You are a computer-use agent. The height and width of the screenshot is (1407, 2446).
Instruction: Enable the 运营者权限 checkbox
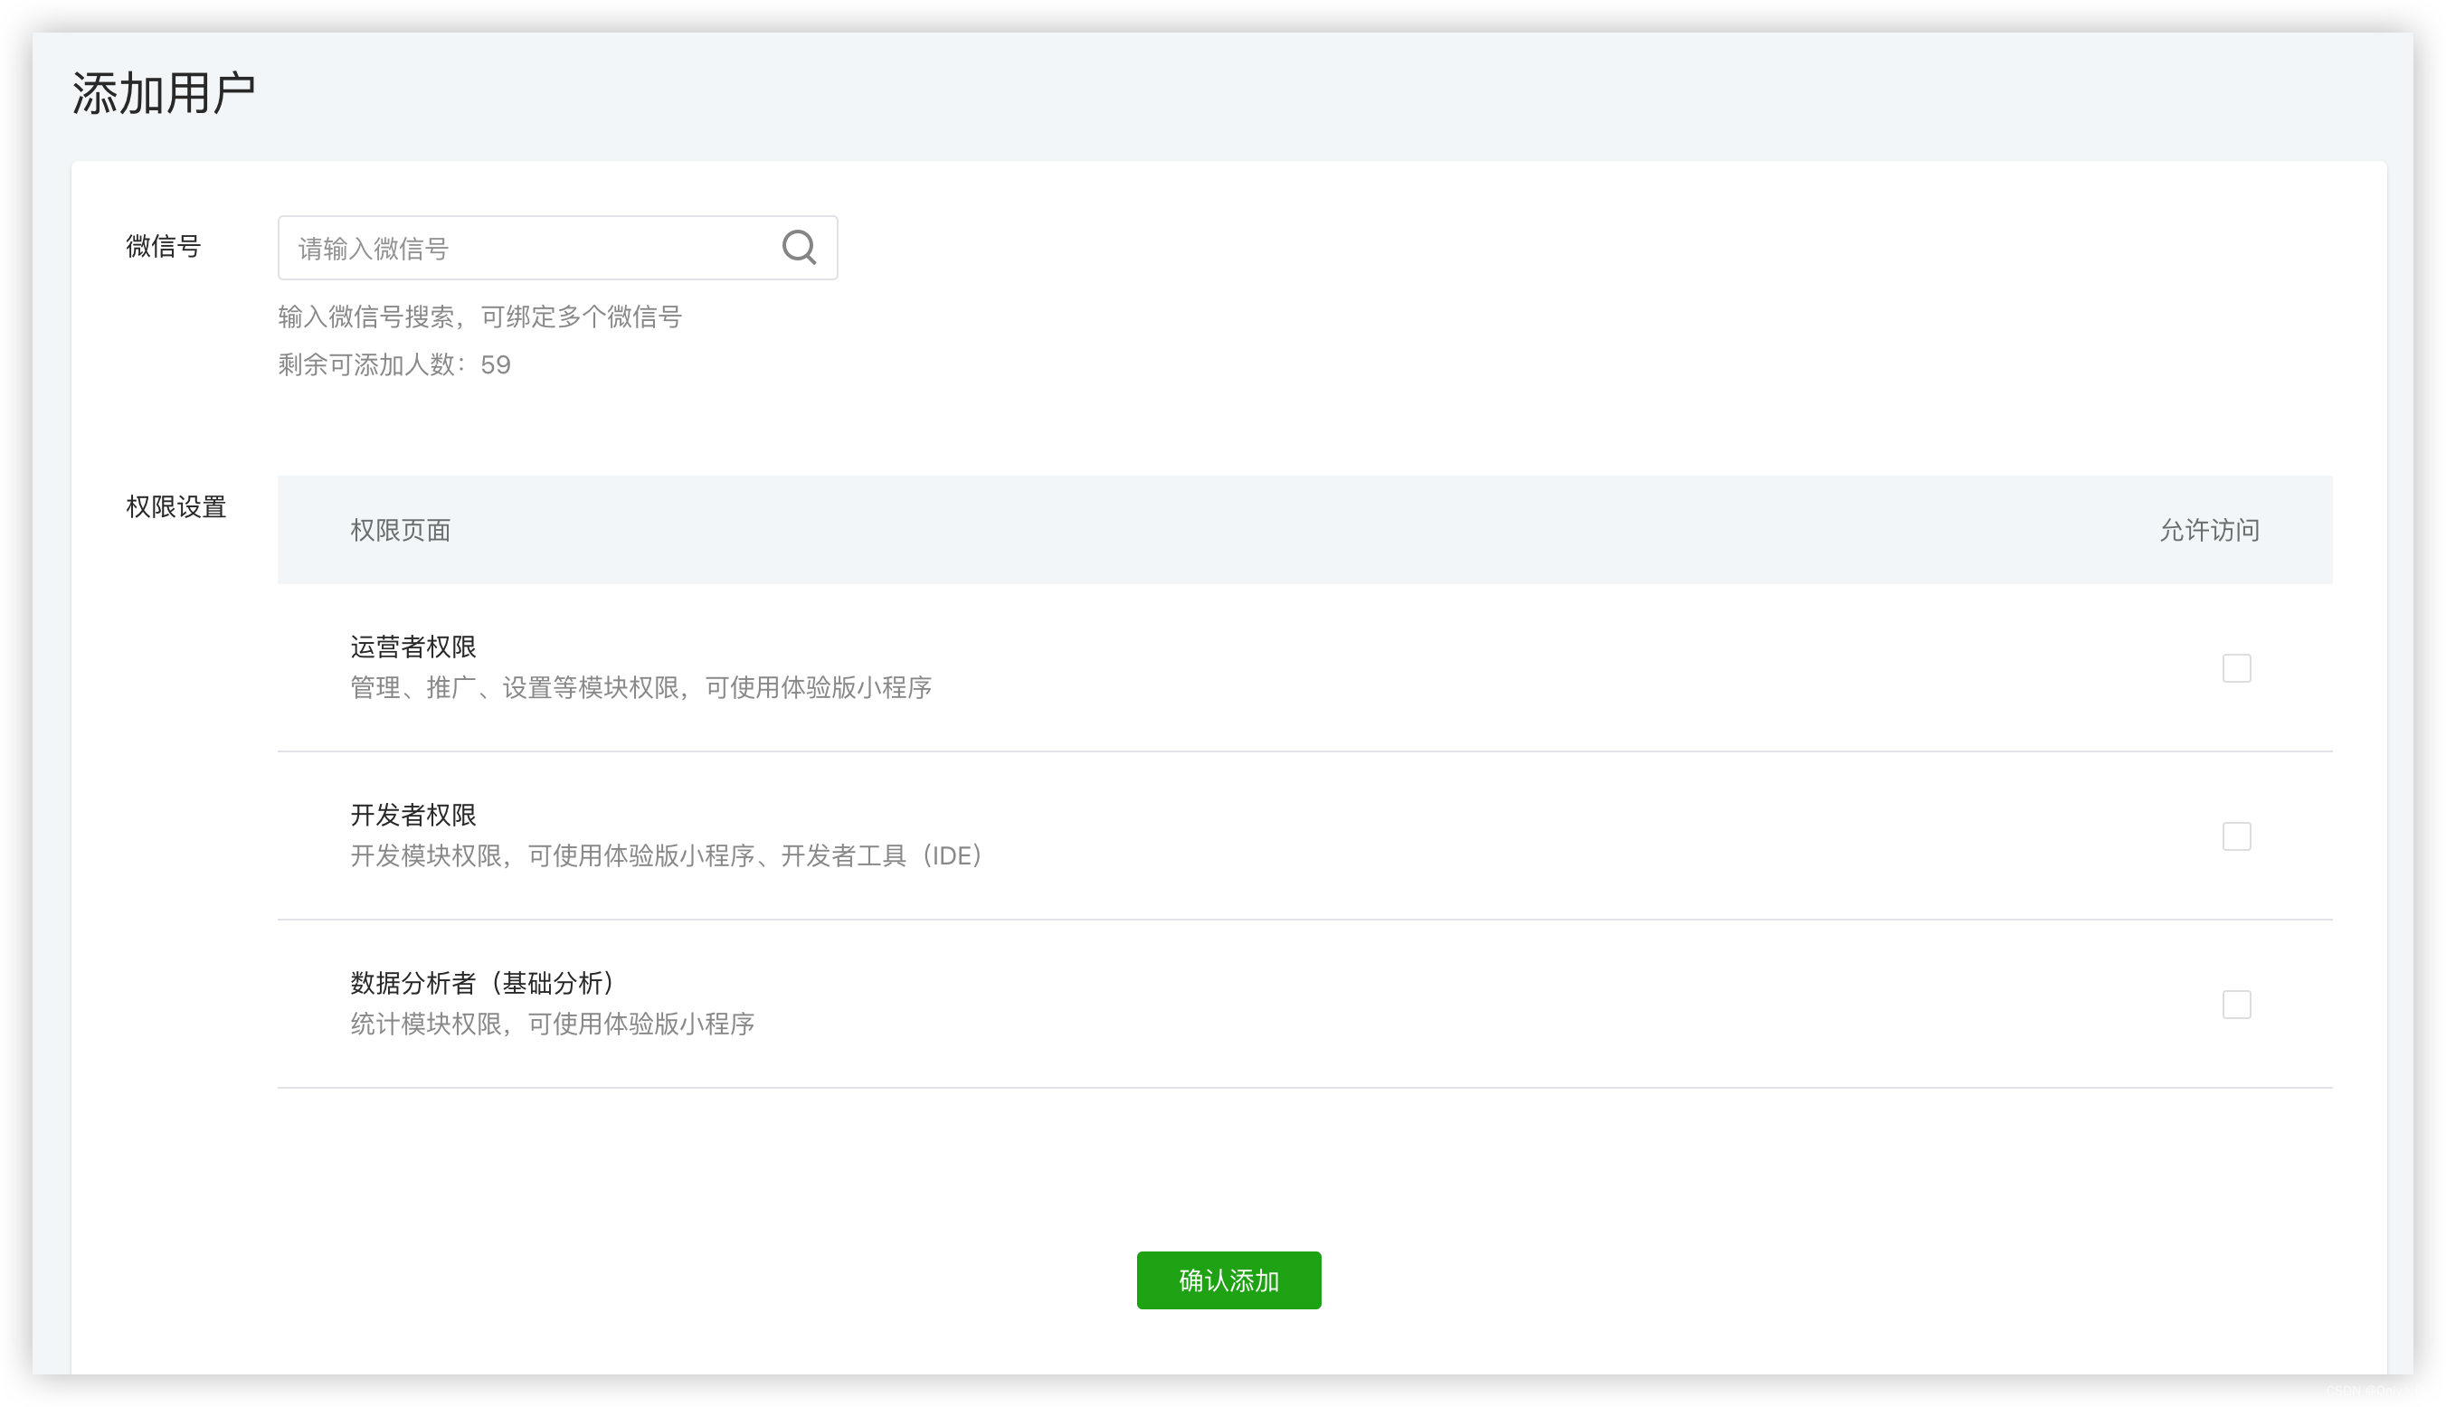coord(2235,667)
